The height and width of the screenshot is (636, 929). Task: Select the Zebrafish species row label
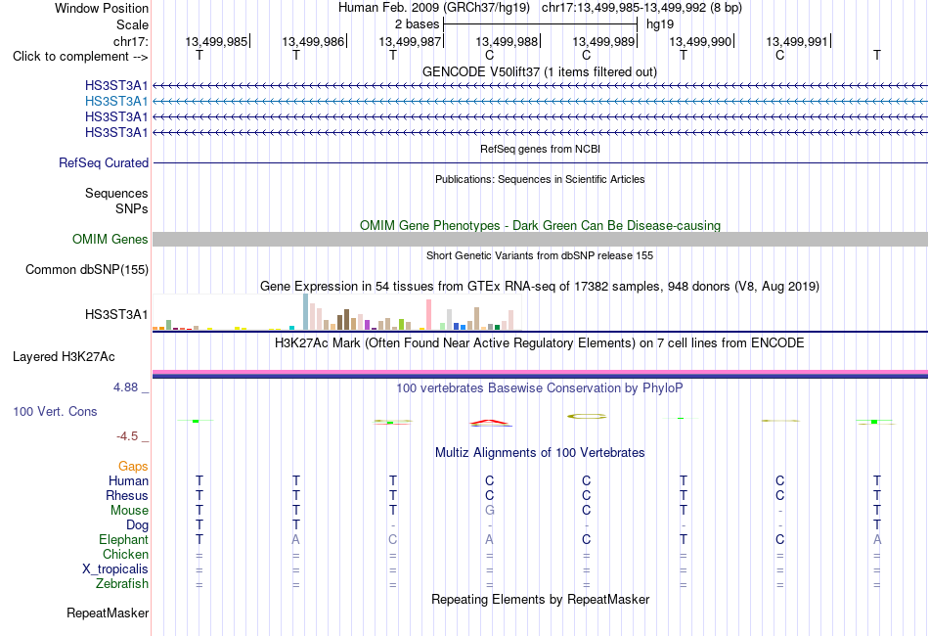click(x=122, y=584)
